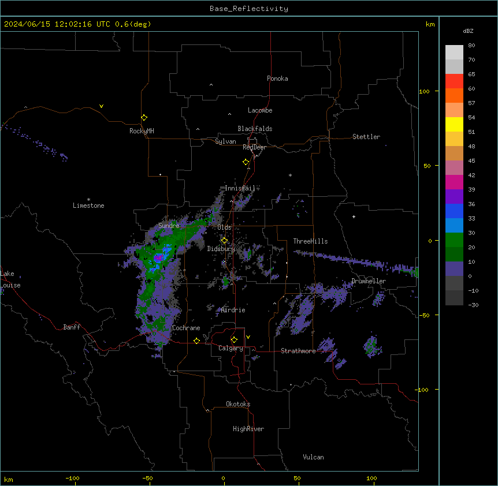Select the HighRiver label

pos(248,429)
